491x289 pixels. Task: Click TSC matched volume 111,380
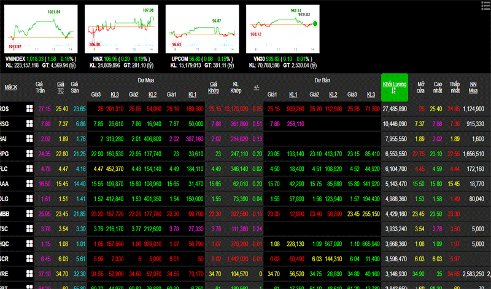pos(239,229)
